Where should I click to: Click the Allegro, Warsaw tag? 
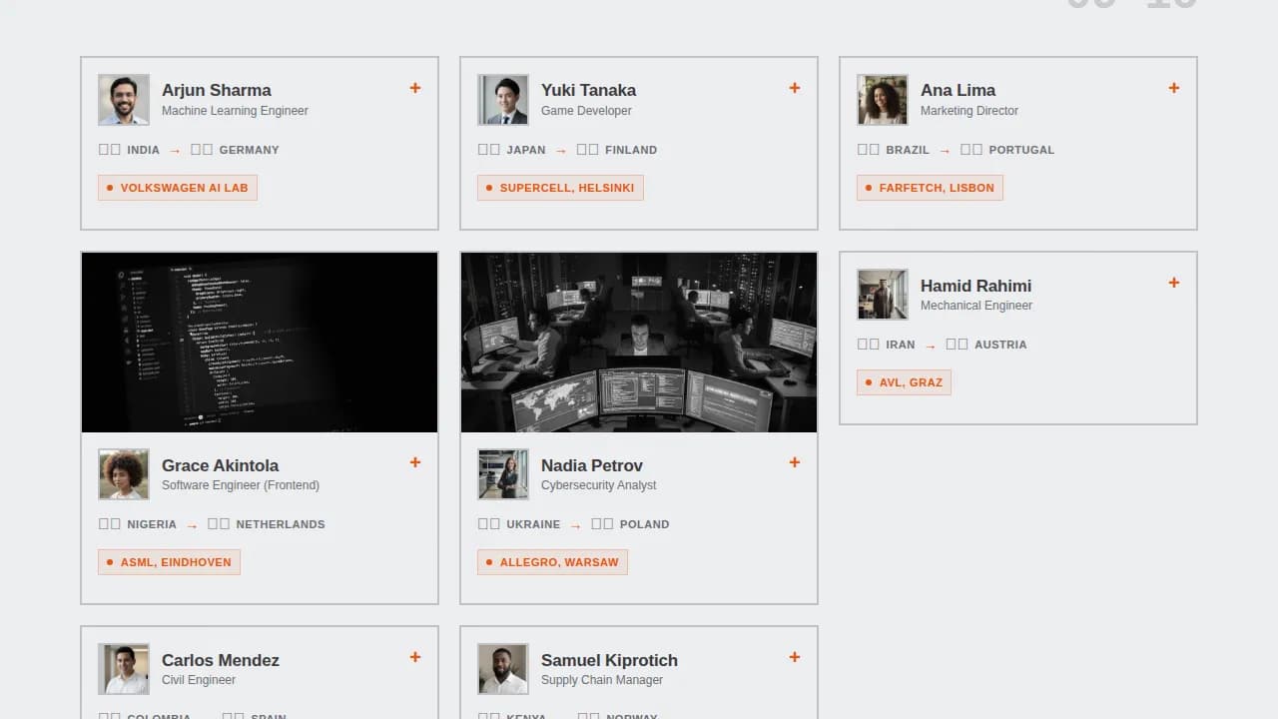tap(552, 562)
